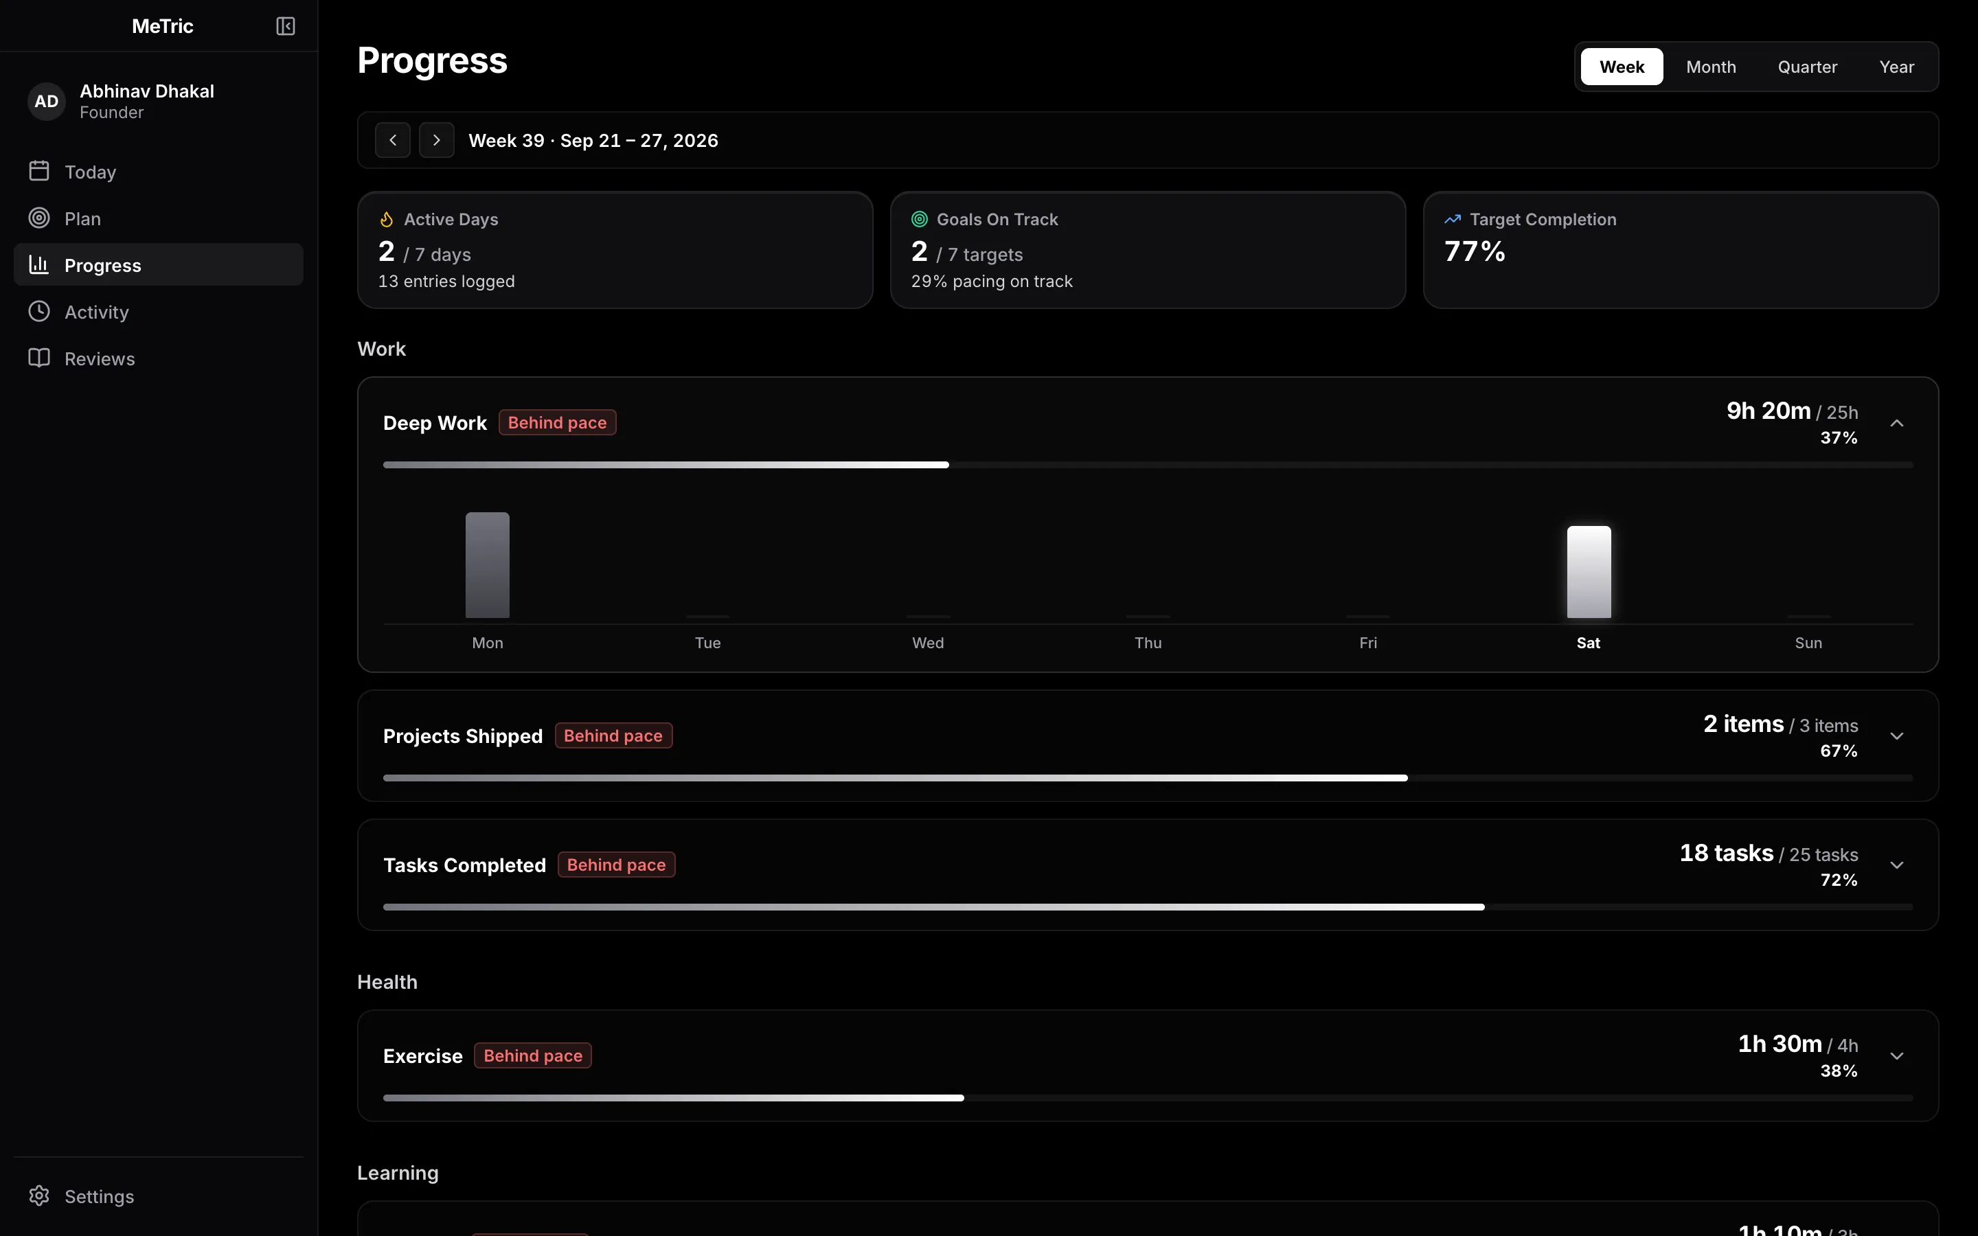Click the Monday bar in Deep Work chart
The width and height of the screenshot is (1978, 1236).
click(487, 565)
